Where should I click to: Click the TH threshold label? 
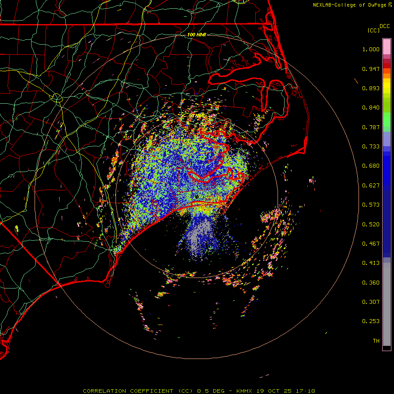click(x=376, y=341)
